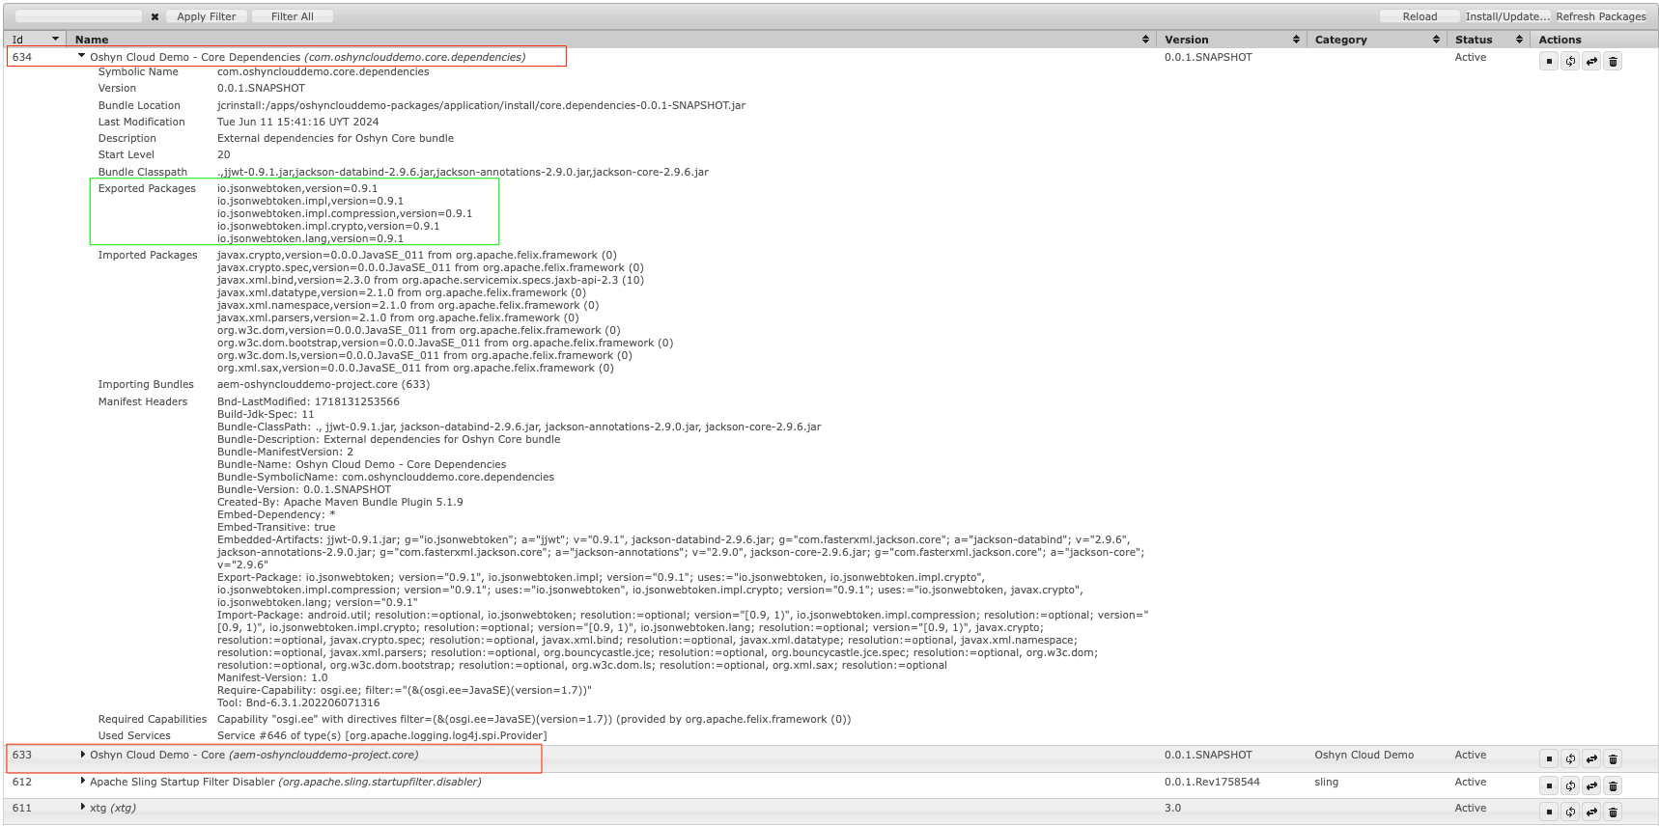Image resolution: width=1659 pixels, height=826 pixels.
Task: Open Apache Sling Startup Filter Disabler link
Action: coord(286,782)
